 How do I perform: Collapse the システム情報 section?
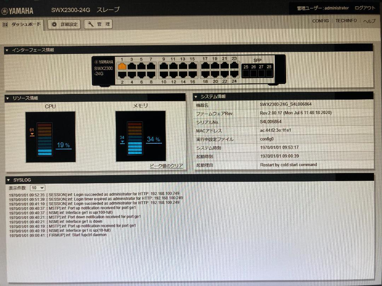(x=196, y=97)
